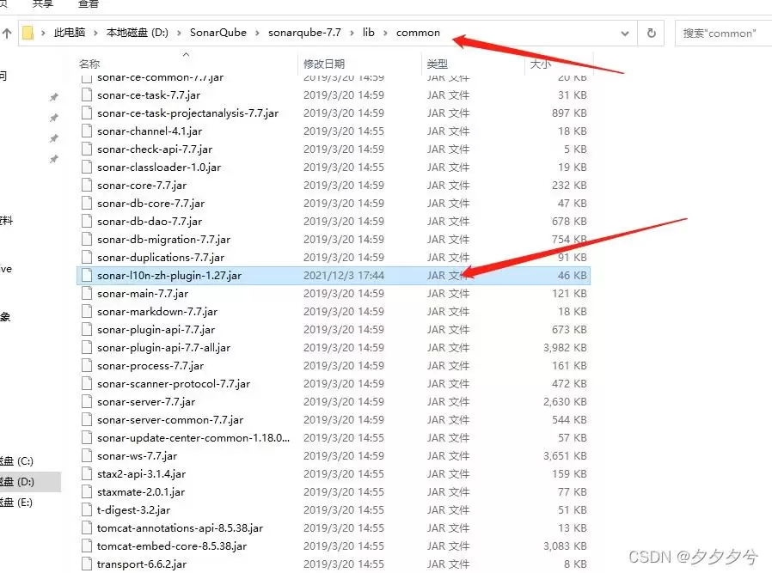Expand chevron after 'lib' breadcrumb

pos(385,33)
